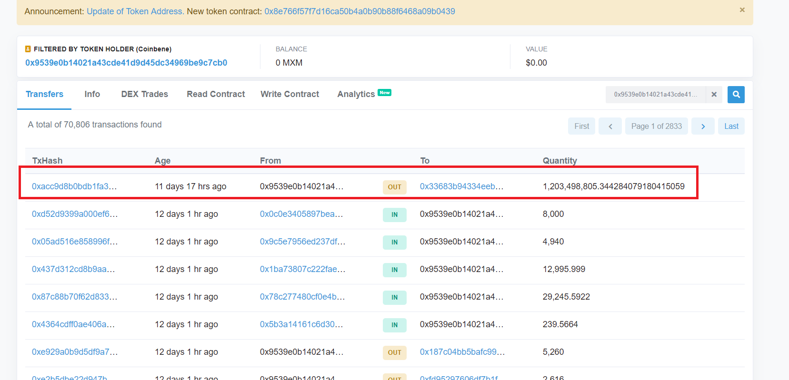Open Coinbene holder address 0x9539e0b14021a43c...
The width and height of the screenshot is (789, 380).
126,63
